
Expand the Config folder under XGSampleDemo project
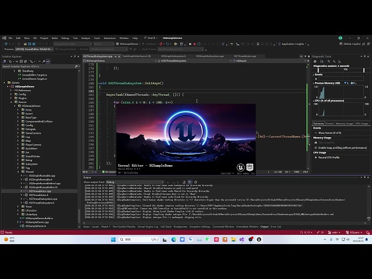11,94
